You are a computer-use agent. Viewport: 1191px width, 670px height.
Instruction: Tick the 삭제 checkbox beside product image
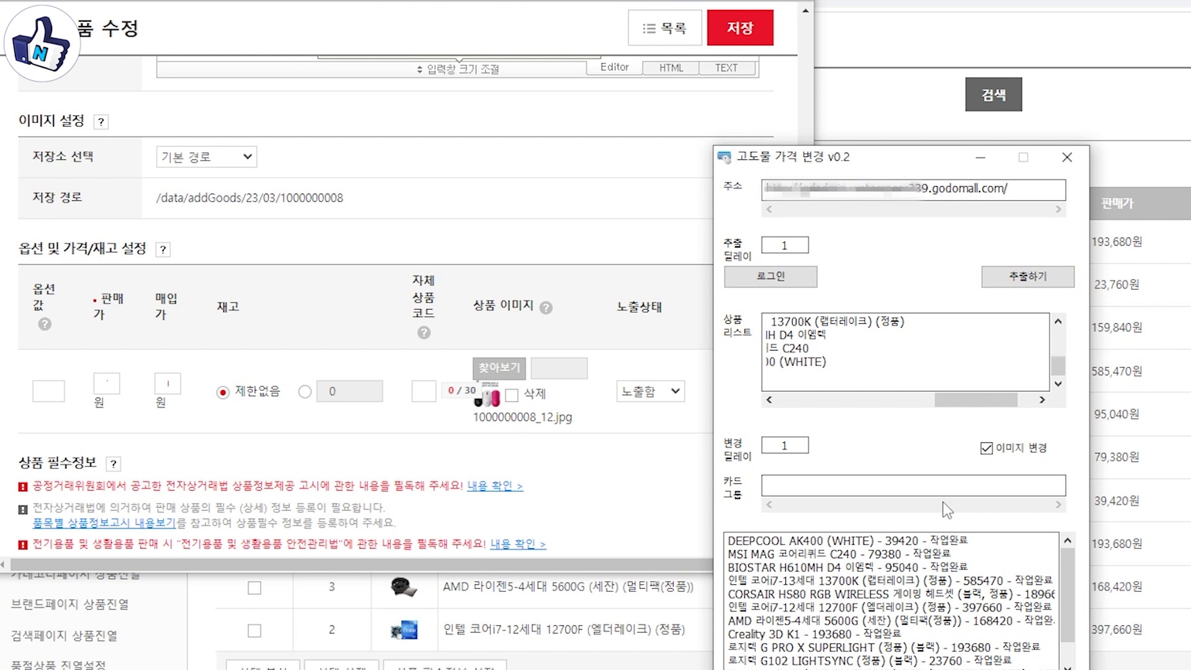point(512,395)
